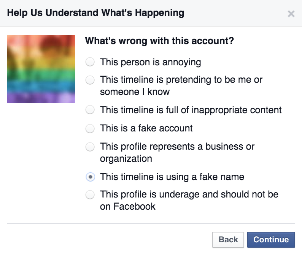Click the "represents a business or organization" text

pos(177,152)
